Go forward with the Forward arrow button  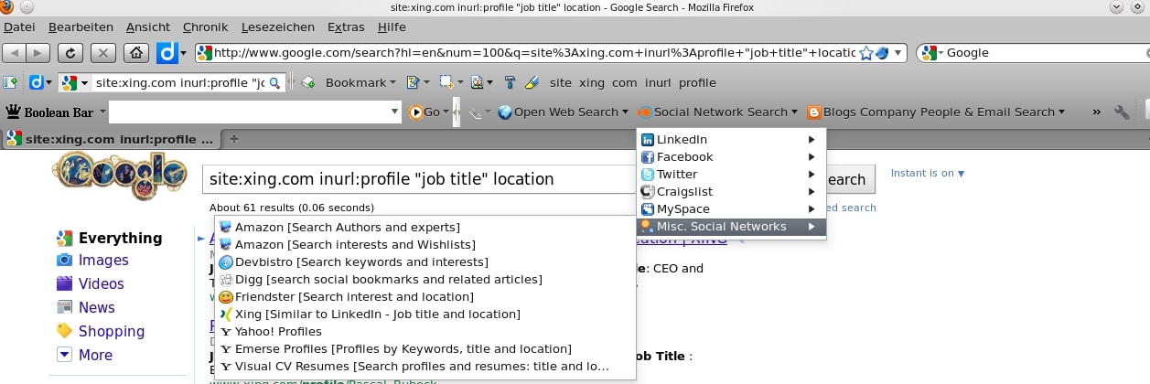coord(39,53)
